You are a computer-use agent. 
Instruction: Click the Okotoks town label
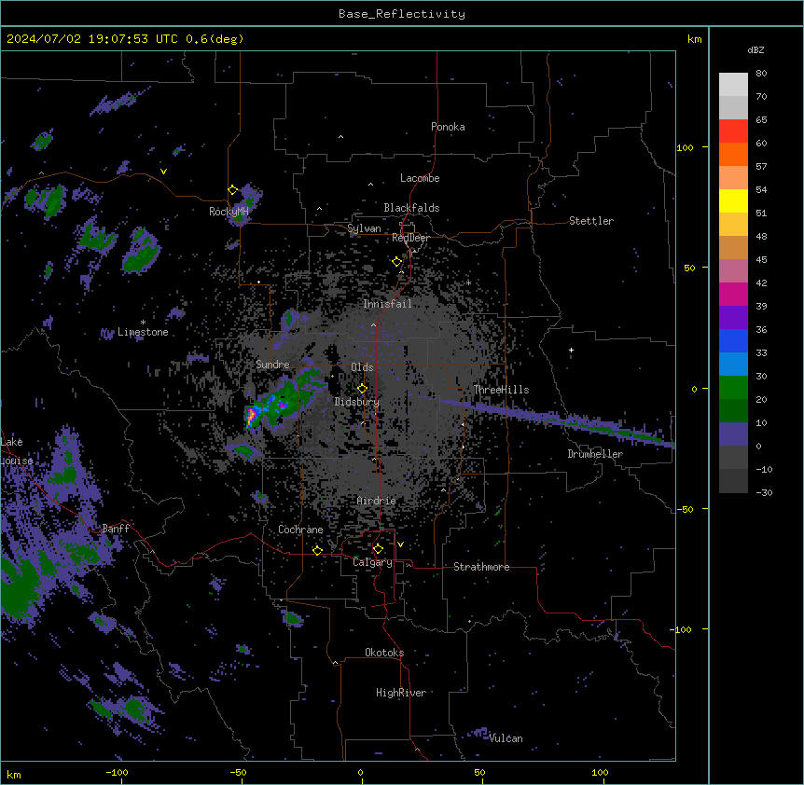click(x=384, y=653)
